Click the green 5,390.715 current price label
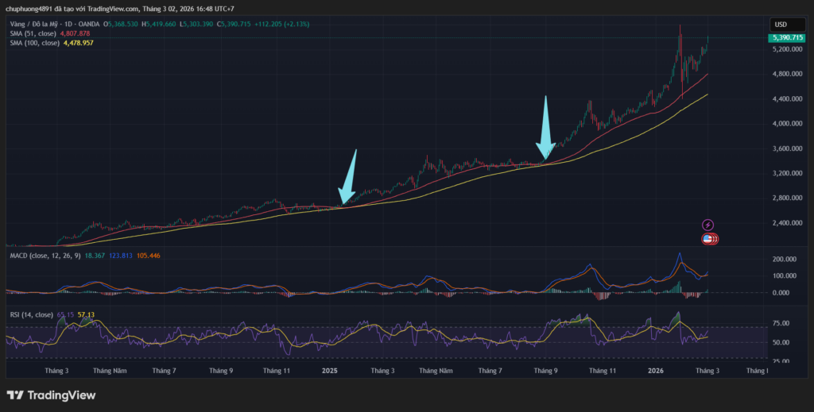 point(785,38)
